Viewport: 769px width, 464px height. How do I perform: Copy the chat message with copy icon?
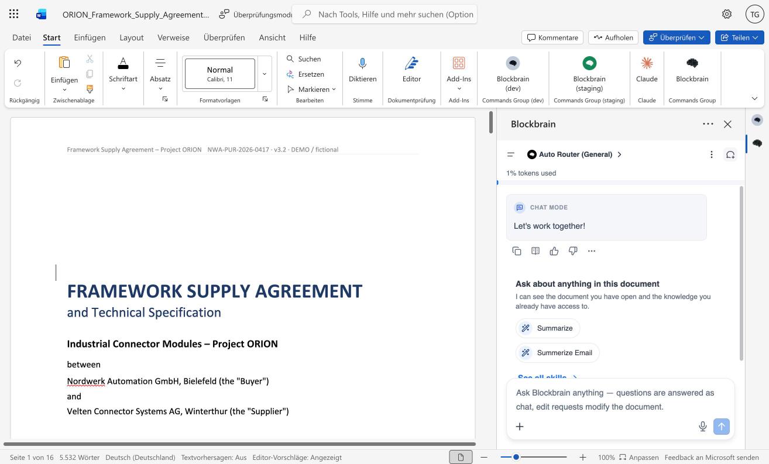click(x=517, y=251)
